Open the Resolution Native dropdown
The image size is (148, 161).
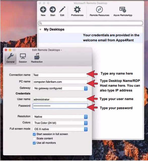60,117
